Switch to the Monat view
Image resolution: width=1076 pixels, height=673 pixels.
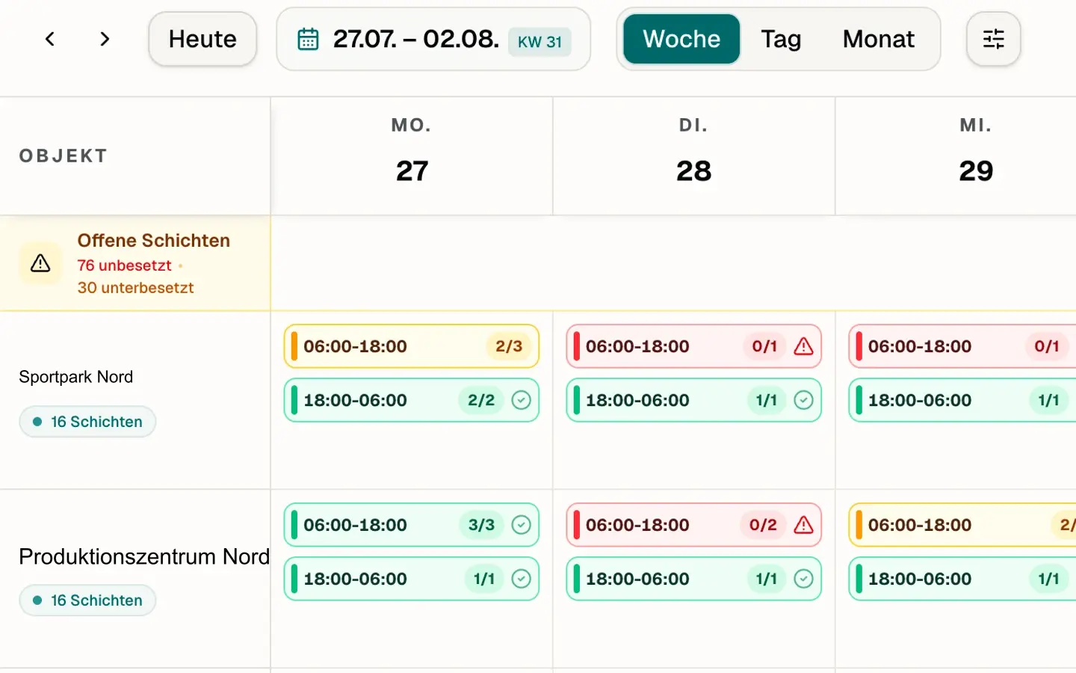[x=878, y=39]
